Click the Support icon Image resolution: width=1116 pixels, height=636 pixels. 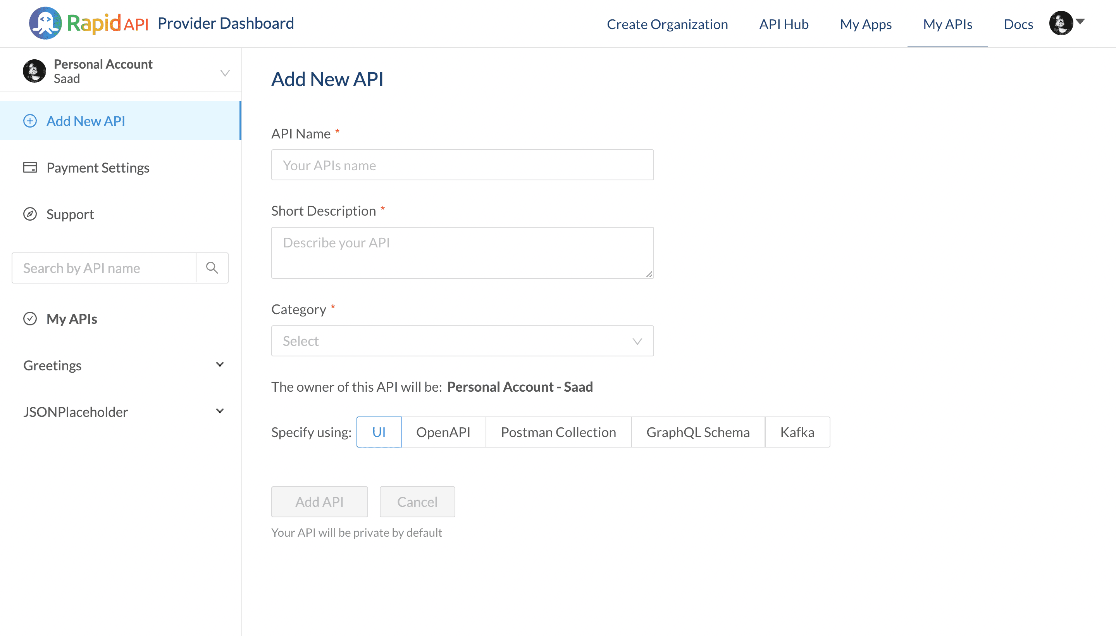pyautogui.click(x=29, y=213)
